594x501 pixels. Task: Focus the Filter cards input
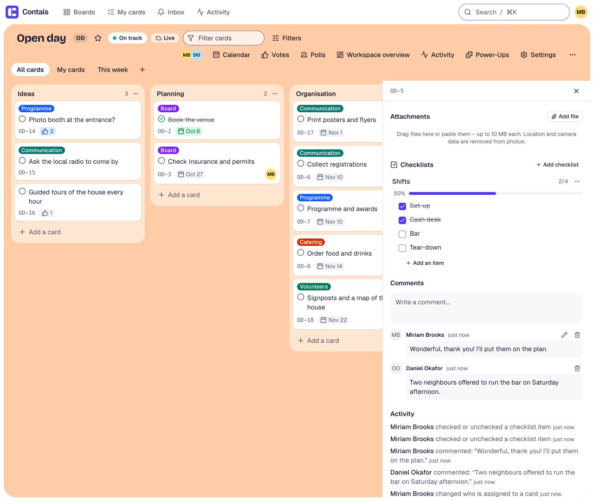coord(224,38)
